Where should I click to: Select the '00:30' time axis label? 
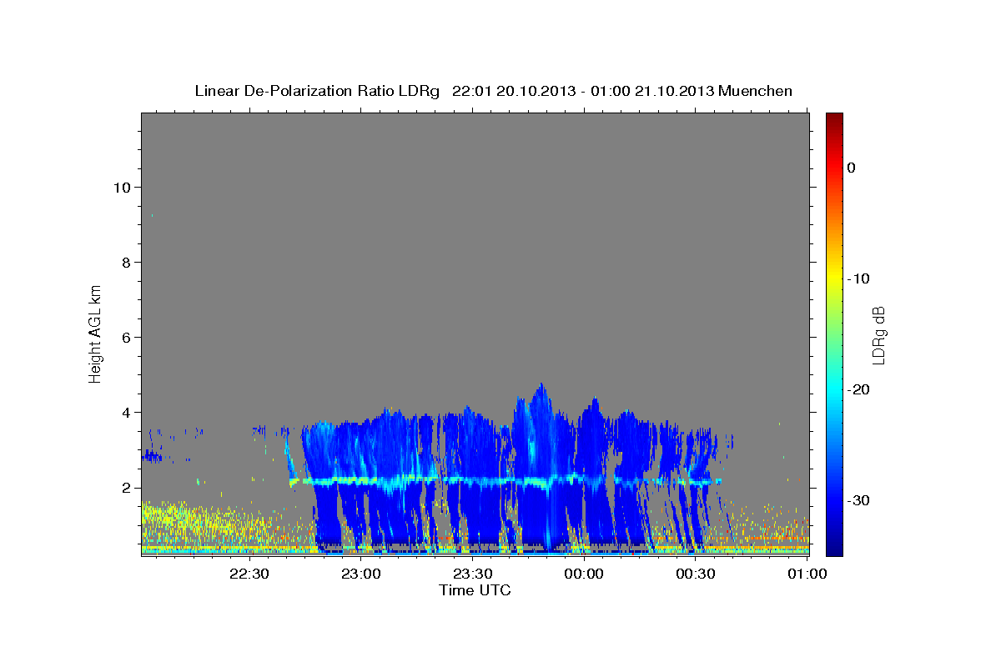point(696,574)
